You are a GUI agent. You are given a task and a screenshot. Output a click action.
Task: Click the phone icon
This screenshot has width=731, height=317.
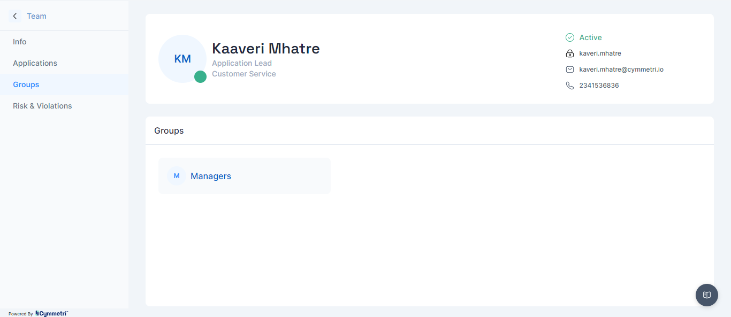point(570,86)
